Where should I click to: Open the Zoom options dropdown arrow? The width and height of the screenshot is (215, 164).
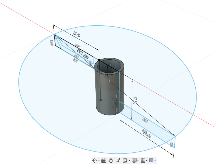click(130, 160)
